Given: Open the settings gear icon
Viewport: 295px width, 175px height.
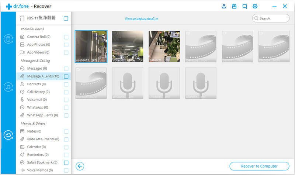Looking at the screenshot, I should pos(255,6).
